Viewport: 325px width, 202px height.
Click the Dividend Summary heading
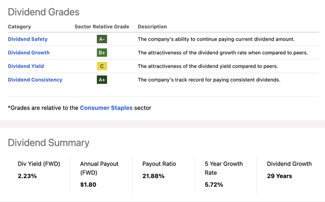coord(49,143)
